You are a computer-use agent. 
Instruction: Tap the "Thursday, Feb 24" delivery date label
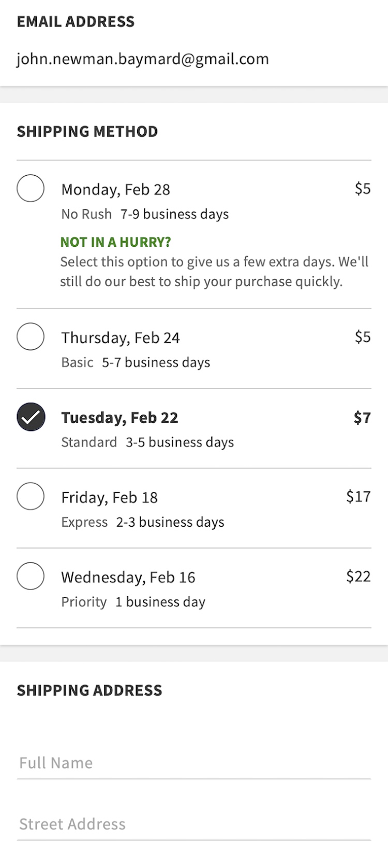[120, 338]
